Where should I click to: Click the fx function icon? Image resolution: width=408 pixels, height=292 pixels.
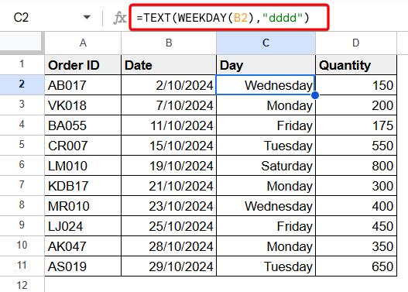pos(120,18)
